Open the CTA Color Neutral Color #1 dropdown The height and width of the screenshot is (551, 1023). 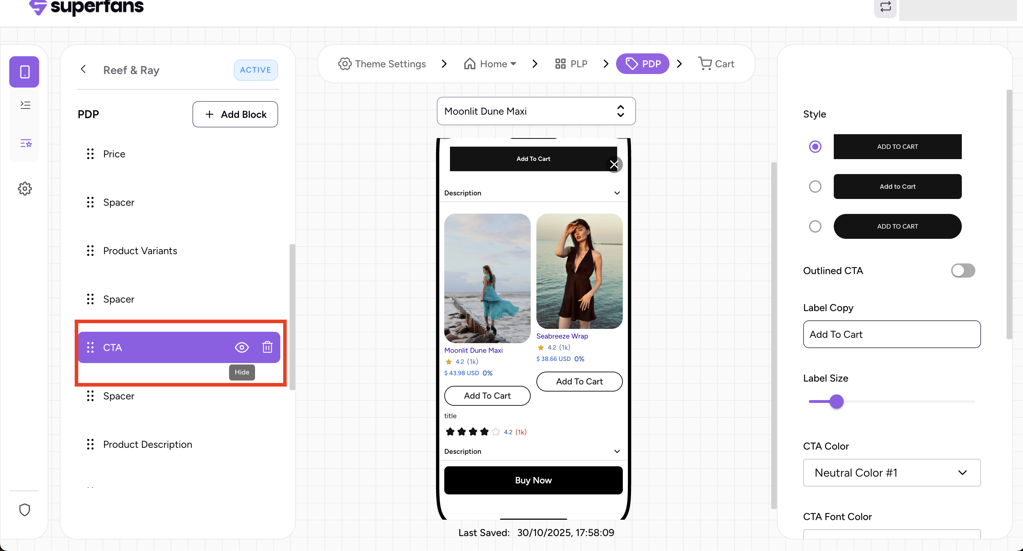(x=891, y=473)
